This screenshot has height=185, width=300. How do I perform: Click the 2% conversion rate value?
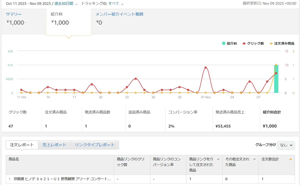(x=171, y=126)
